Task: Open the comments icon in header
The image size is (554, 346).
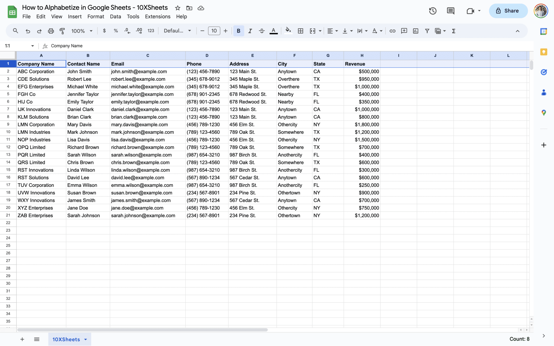Action: (x=450, y=11)
